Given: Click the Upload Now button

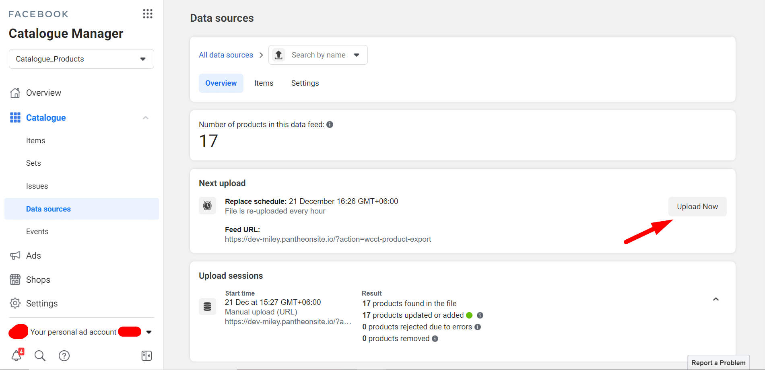Looking at the screenshot, I should [x=697, y=207].
